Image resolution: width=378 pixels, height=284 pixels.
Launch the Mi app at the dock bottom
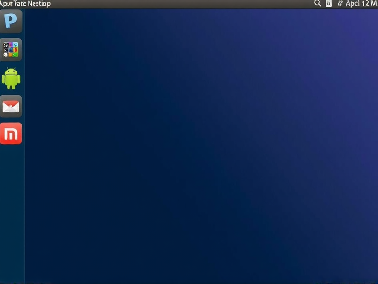point(11,134)
